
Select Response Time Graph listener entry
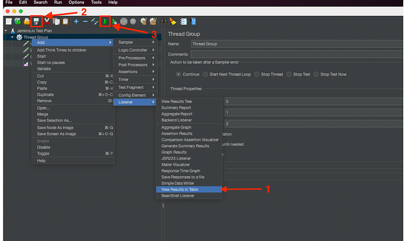tap(189, 171)
